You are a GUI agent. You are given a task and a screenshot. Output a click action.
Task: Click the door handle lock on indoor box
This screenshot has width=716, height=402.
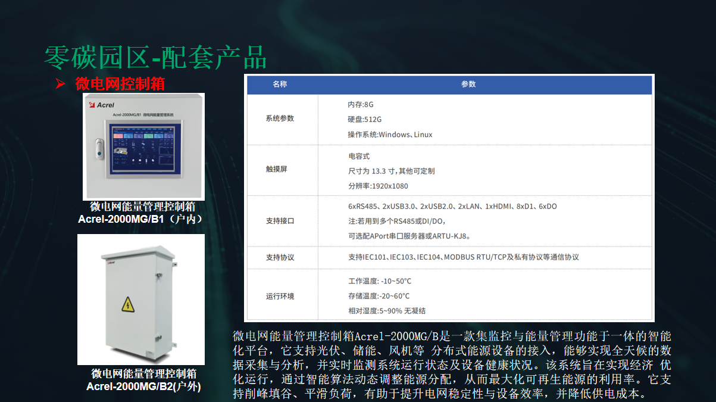(x=99, y=147)
